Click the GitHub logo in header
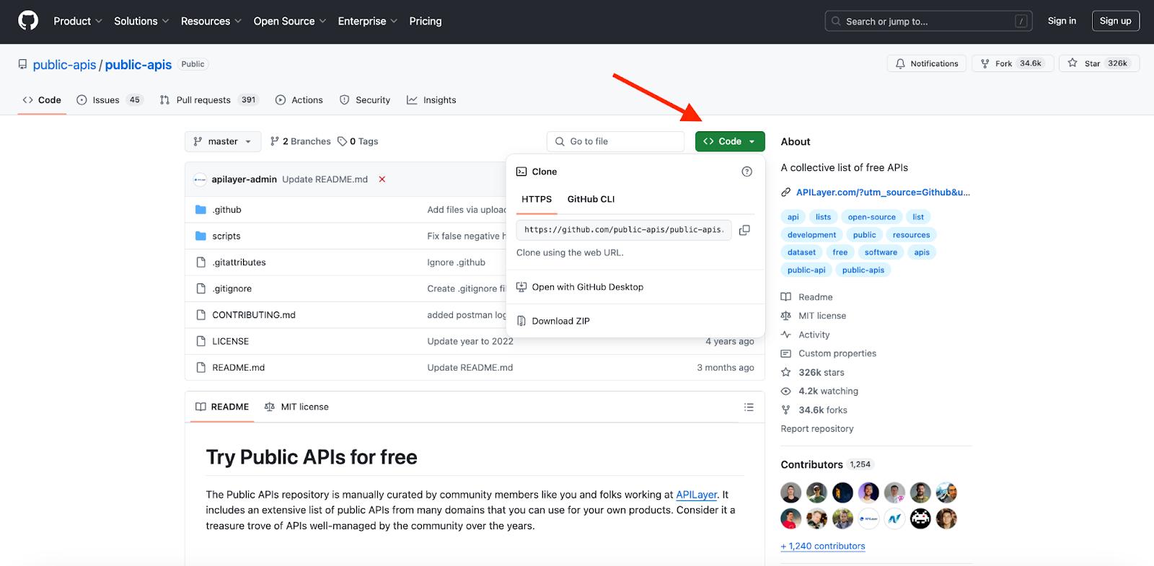 tap(28, 21)
